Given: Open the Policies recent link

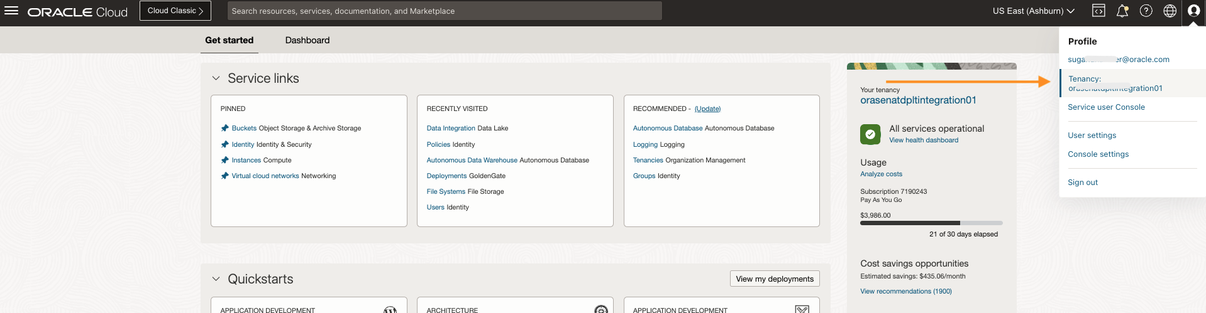Looking at the screenshot, I should (438, 144).
